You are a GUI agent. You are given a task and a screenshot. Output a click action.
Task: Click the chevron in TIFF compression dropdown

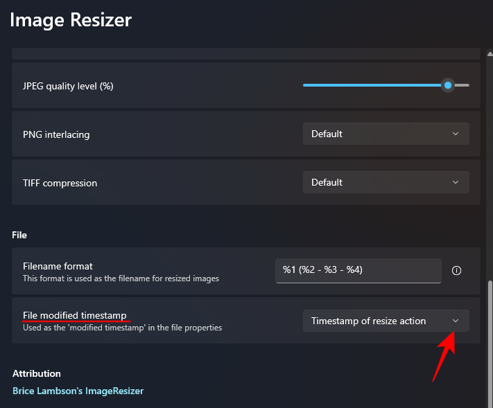click(456, 182)
